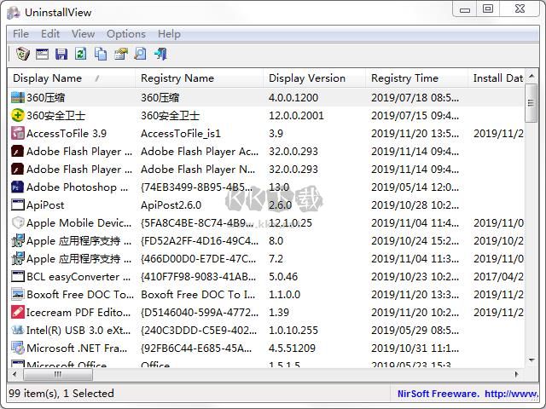
Task: Select the AccessToFile 3.9 entry
Action: [x=67, y=133]
